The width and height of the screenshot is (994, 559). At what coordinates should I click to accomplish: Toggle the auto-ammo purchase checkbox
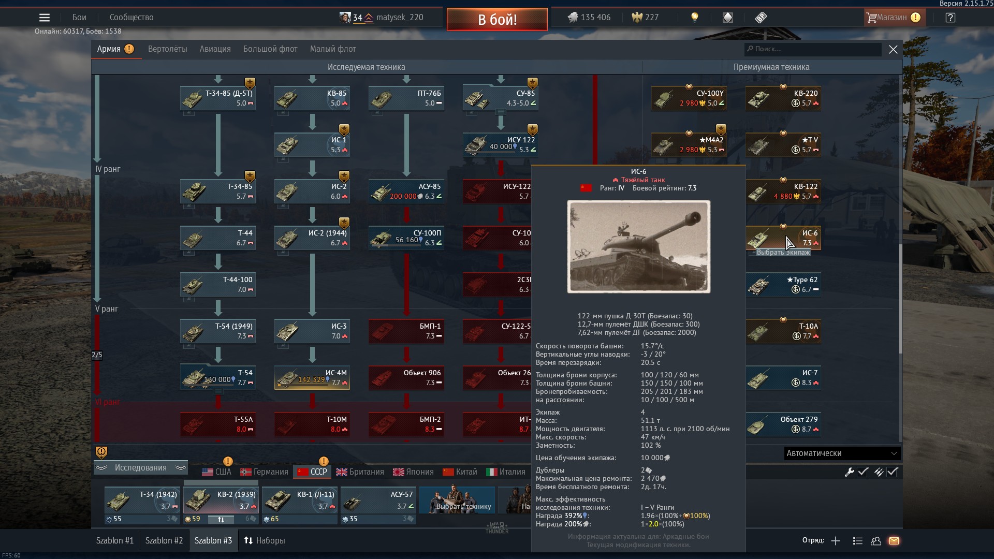click(x=893, y=472)
